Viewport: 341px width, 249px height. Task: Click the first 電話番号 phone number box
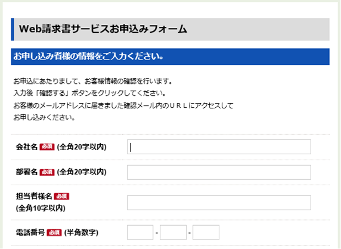(140, 232)
